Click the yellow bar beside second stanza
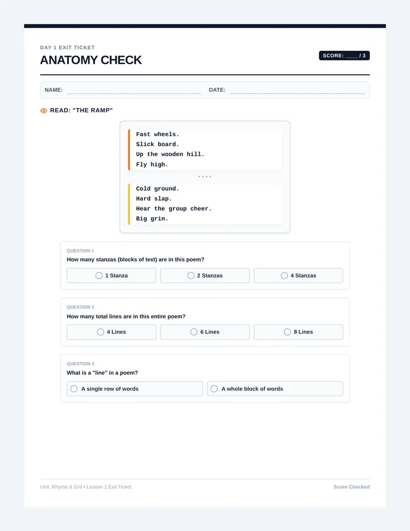 [129, 204]
